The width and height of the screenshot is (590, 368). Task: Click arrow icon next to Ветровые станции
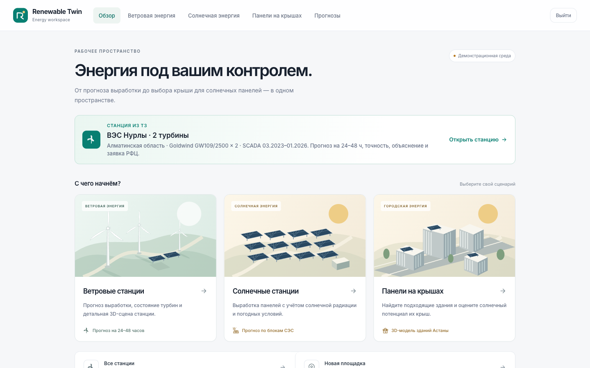204,291
